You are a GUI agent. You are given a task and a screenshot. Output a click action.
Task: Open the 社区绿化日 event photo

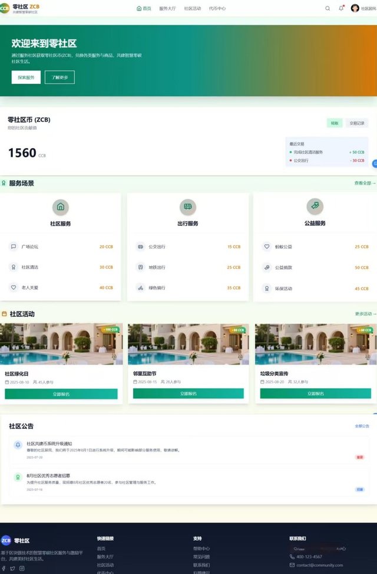tap(61, 344)
